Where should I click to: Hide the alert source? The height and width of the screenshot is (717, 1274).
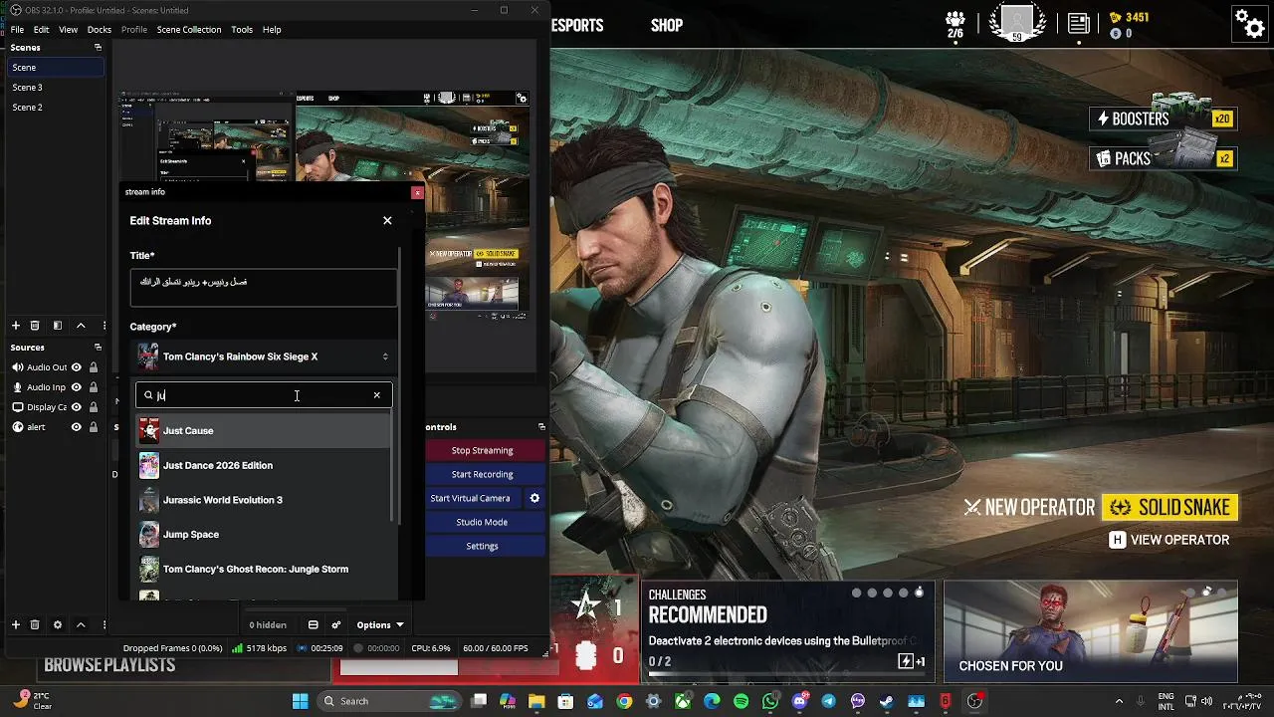[76, 427]
